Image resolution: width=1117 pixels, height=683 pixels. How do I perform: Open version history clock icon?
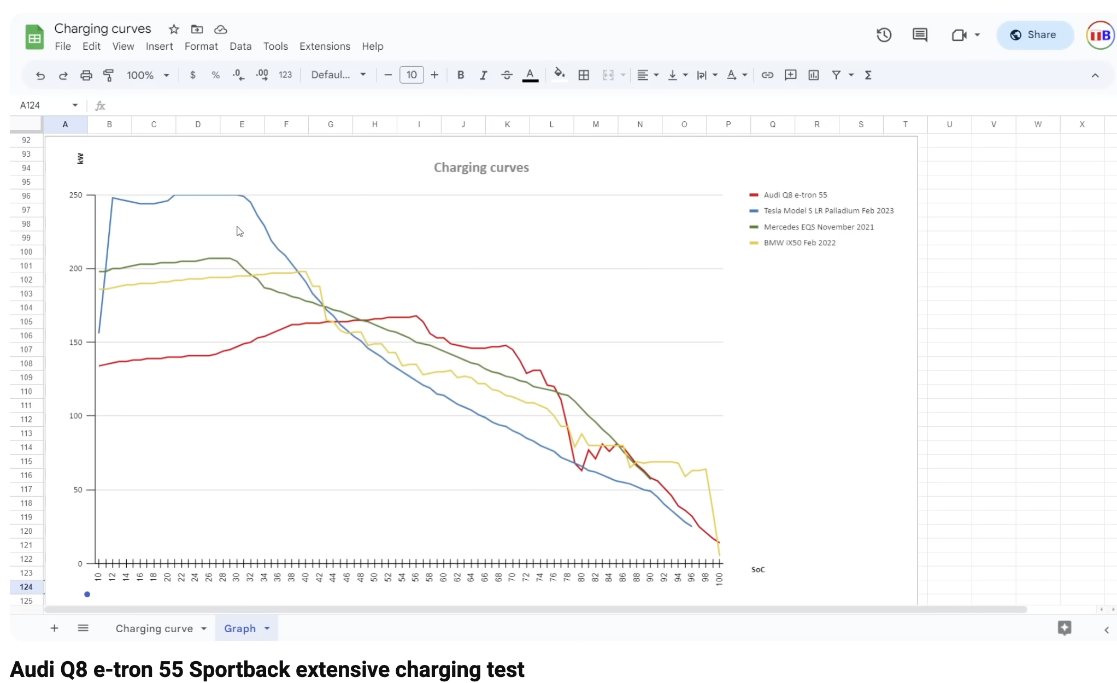[x=884, y=35]
